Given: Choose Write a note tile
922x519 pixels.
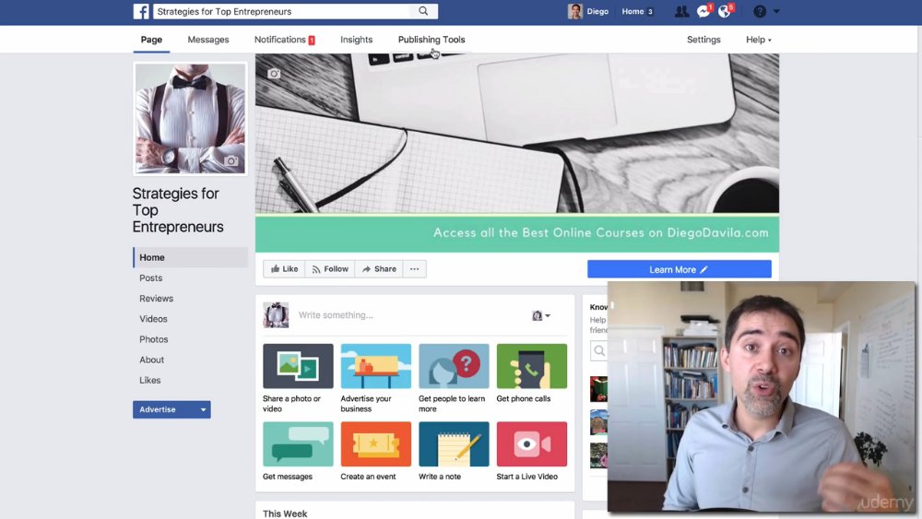Looking at the screenshot, I should 454,452.
